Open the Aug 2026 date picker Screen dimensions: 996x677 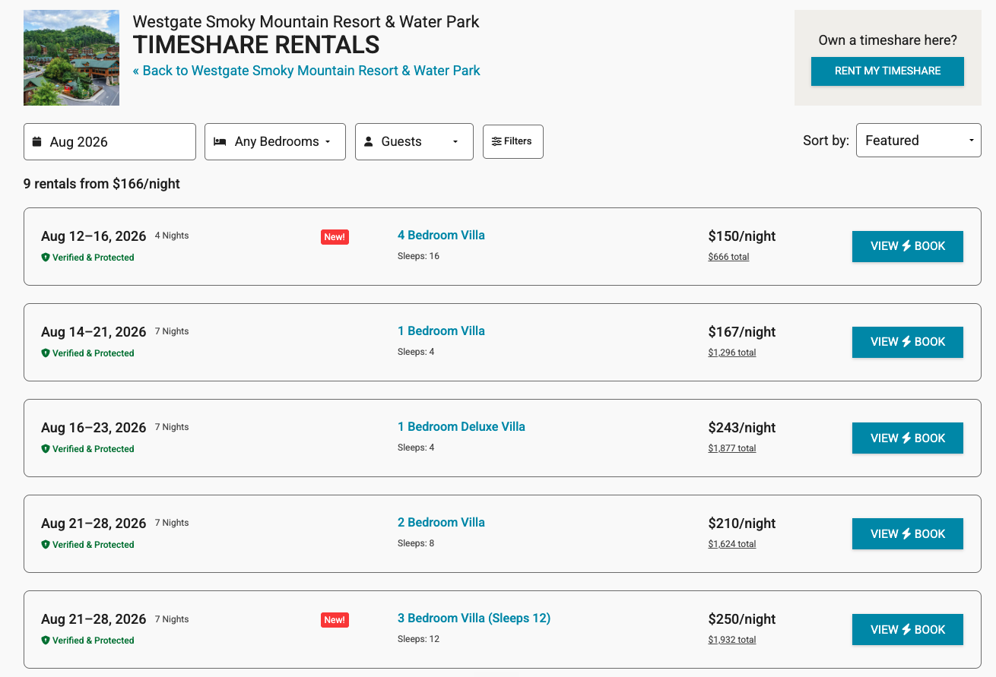pos(109,142)
